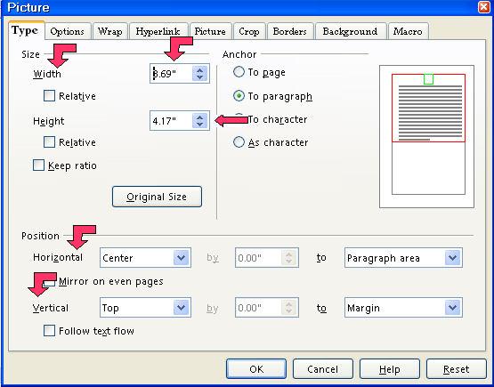The width and height of the screenshot is (494, 387).
Task: Click the anchor position preview image
Action: 427,136
